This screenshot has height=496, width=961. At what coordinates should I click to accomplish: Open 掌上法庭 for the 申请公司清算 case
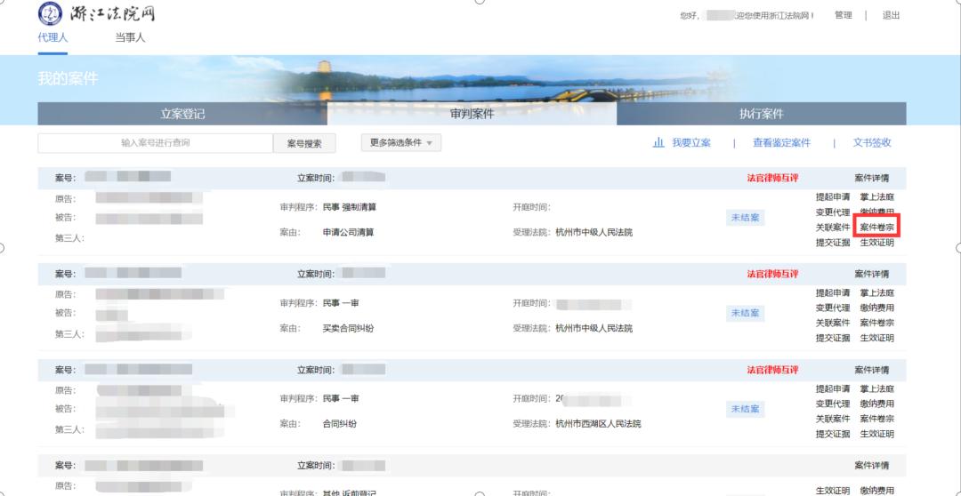tap(876, 197)
